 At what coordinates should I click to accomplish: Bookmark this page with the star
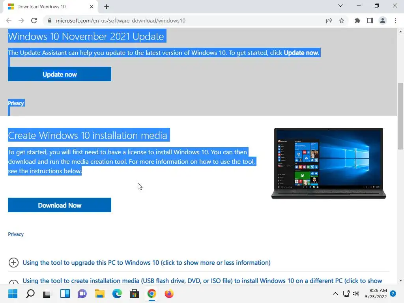point(342,21)
